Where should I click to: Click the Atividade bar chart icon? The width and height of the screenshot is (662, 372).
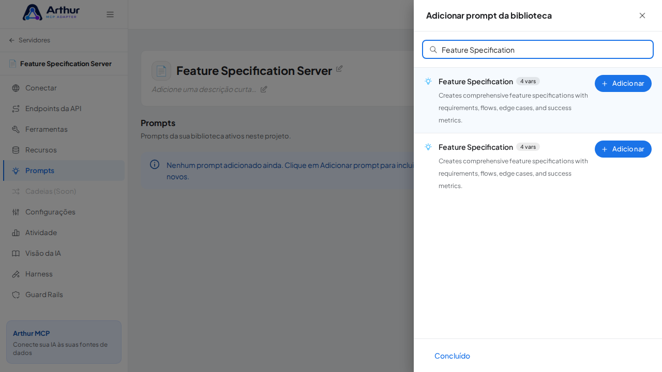tap(16, 233)
